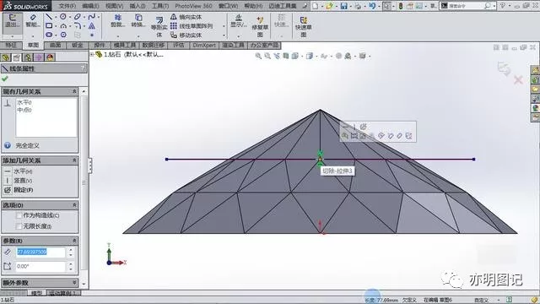Toggle 'For construction' (作为构造线) checkbox

click(x=19, y=215)
